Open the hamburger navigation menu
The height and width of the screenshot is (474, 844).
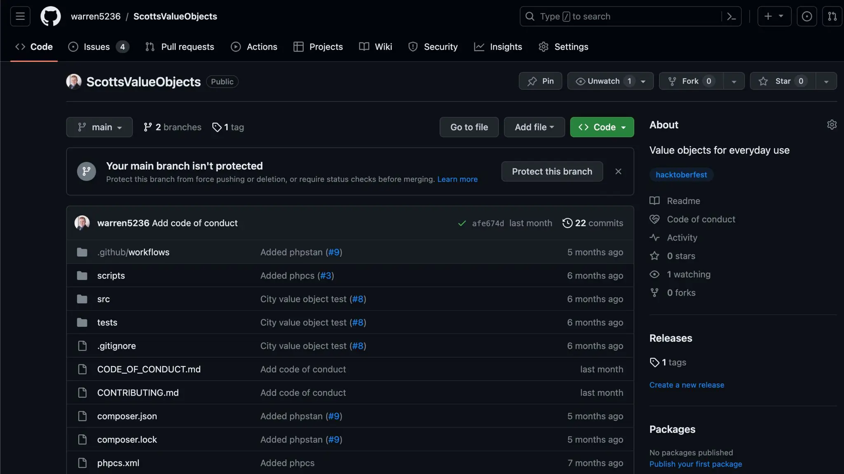20,16
